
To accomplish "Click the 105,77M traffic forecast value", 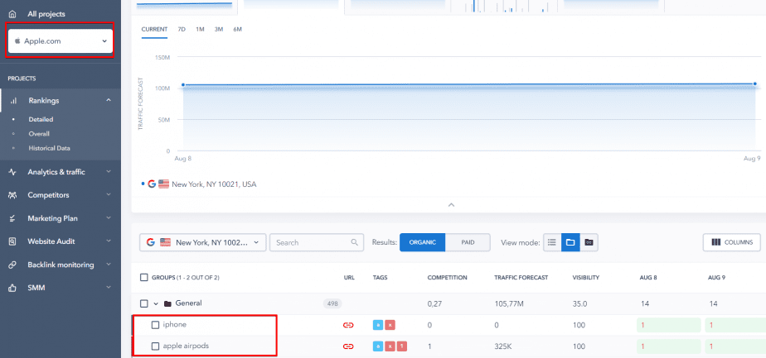I will click(x=508, y=303).
